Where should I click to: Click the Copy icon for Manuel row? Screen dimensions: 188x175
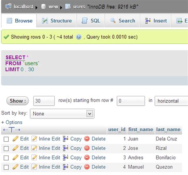[x=65, y=167]
